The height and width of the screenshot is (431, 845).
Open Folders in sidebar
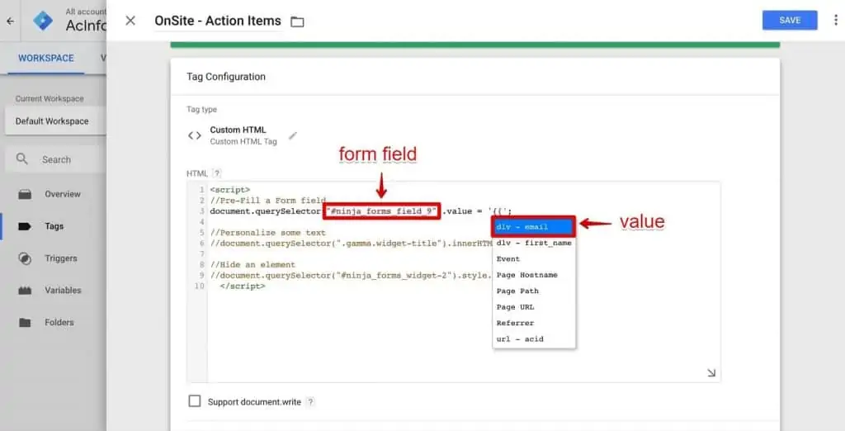click(x=59, y=323)
